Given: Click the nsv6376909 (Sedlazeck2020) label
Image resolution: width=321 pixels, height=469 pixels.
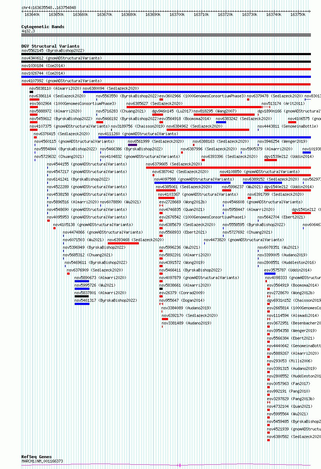Looking at the screenshot, I should [95, 270].
